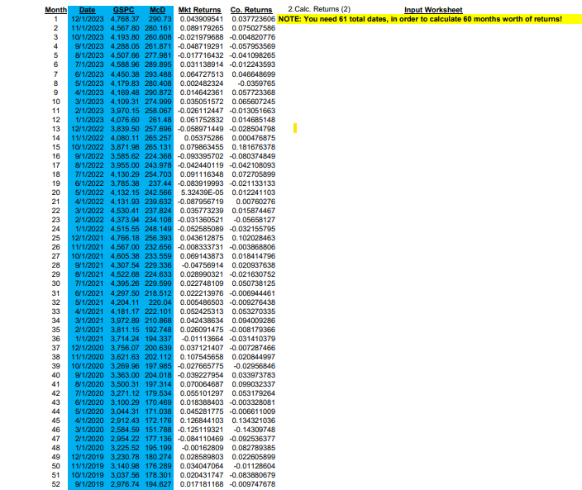Select company return 0.00760276
This screenshot has width=582, height=490.
point(255,202)
